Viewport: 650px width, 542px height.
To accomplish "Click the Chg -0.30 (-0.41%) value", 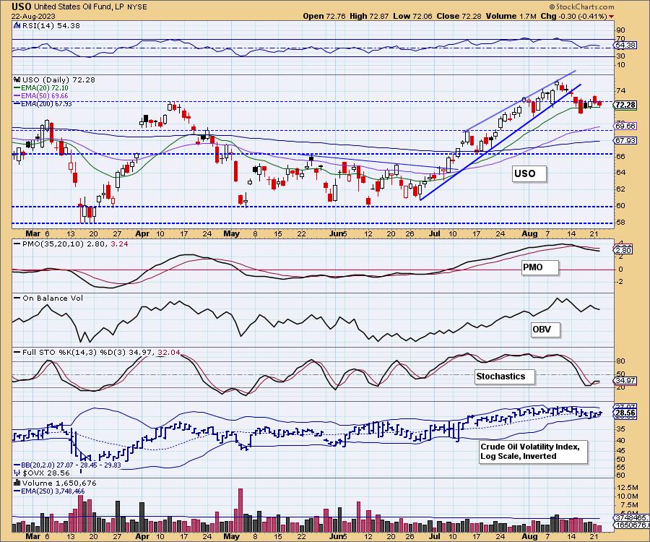I will tap(573, 16).
